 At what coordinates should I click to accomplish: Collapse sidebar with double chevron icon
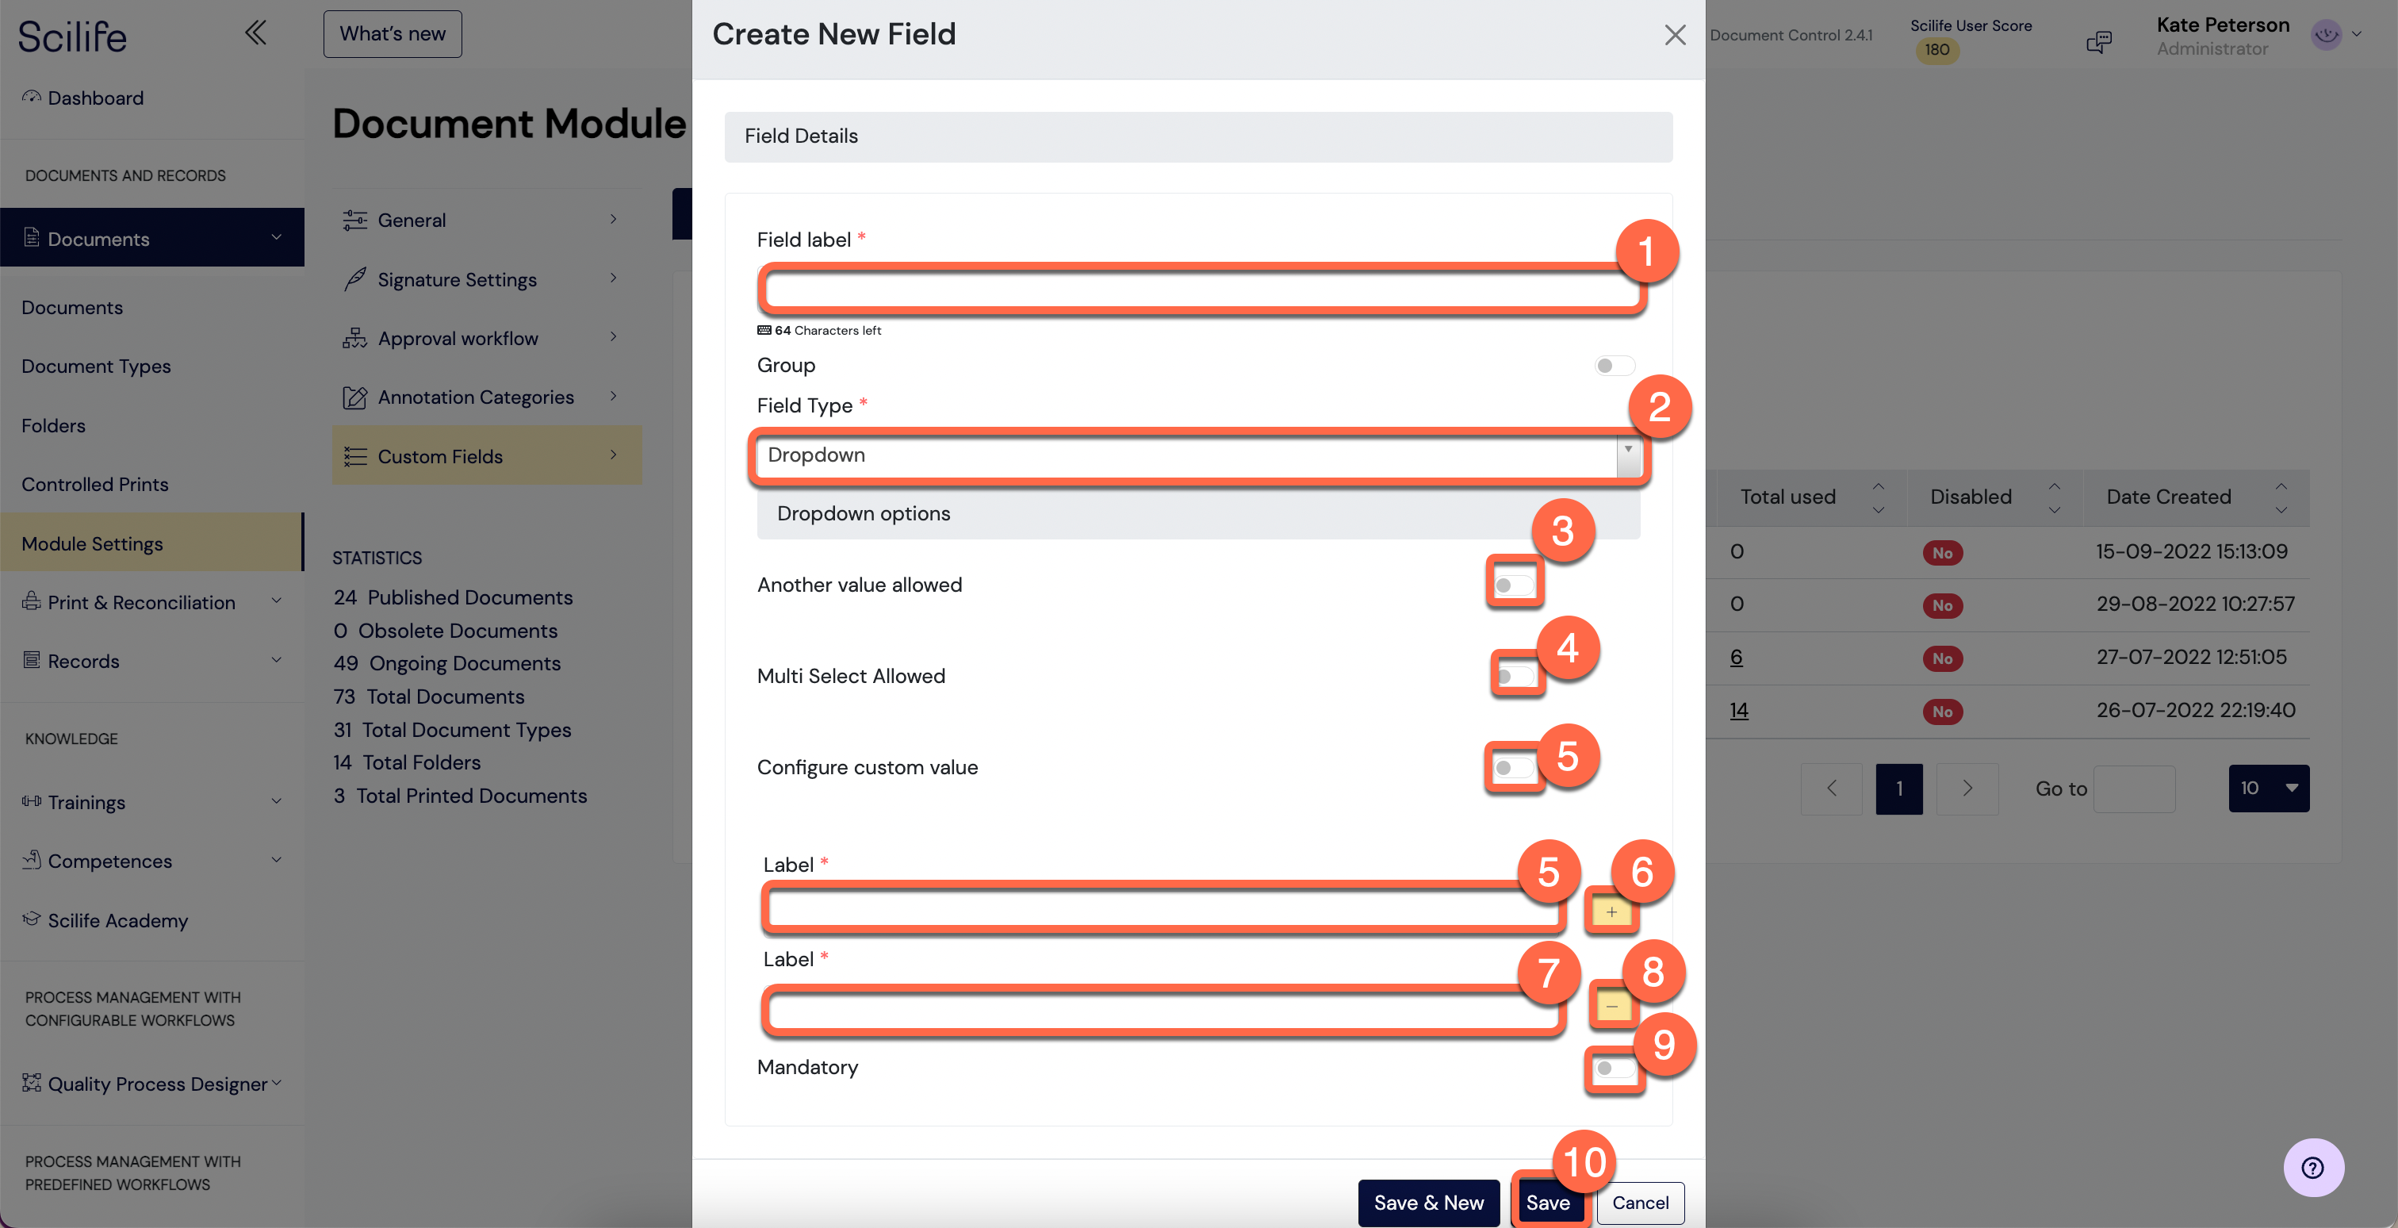255,33
